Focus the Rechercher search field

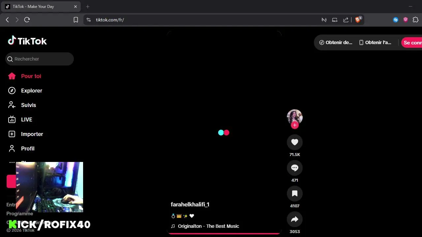(x=40, y=59)
